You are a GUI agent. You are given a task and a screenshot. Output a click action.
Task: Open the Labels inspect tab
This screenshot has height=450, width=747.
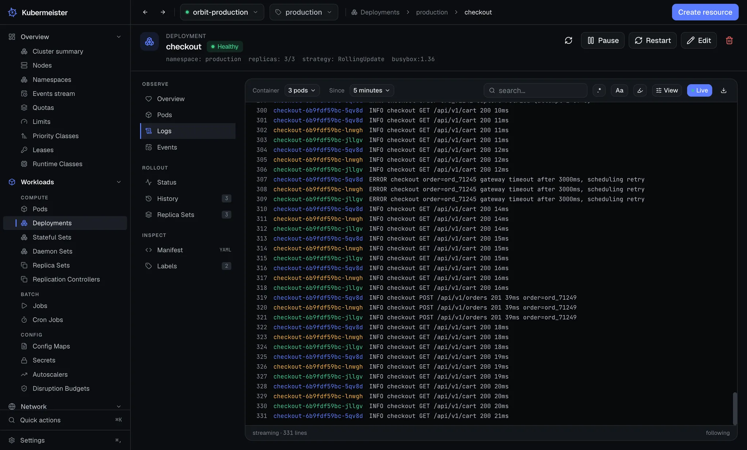pyautogui.click(x=188, y=266)
